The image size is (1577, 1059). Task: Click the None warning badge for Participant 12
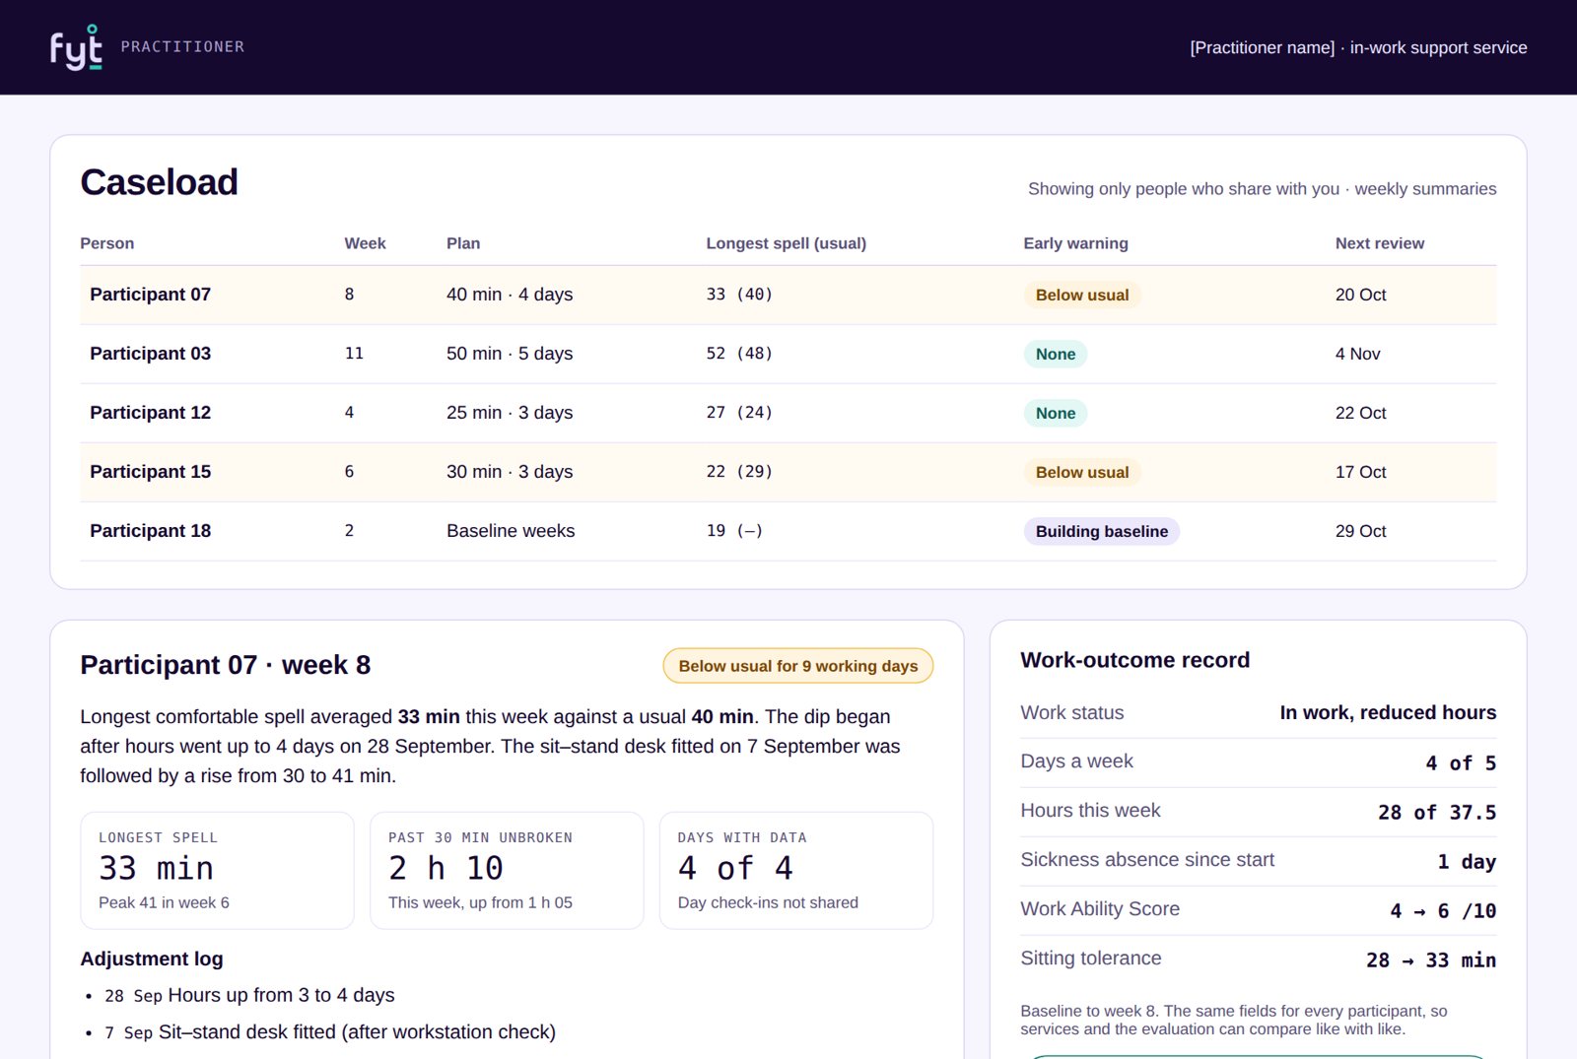pyautogui.click(x=1055, y=413)
